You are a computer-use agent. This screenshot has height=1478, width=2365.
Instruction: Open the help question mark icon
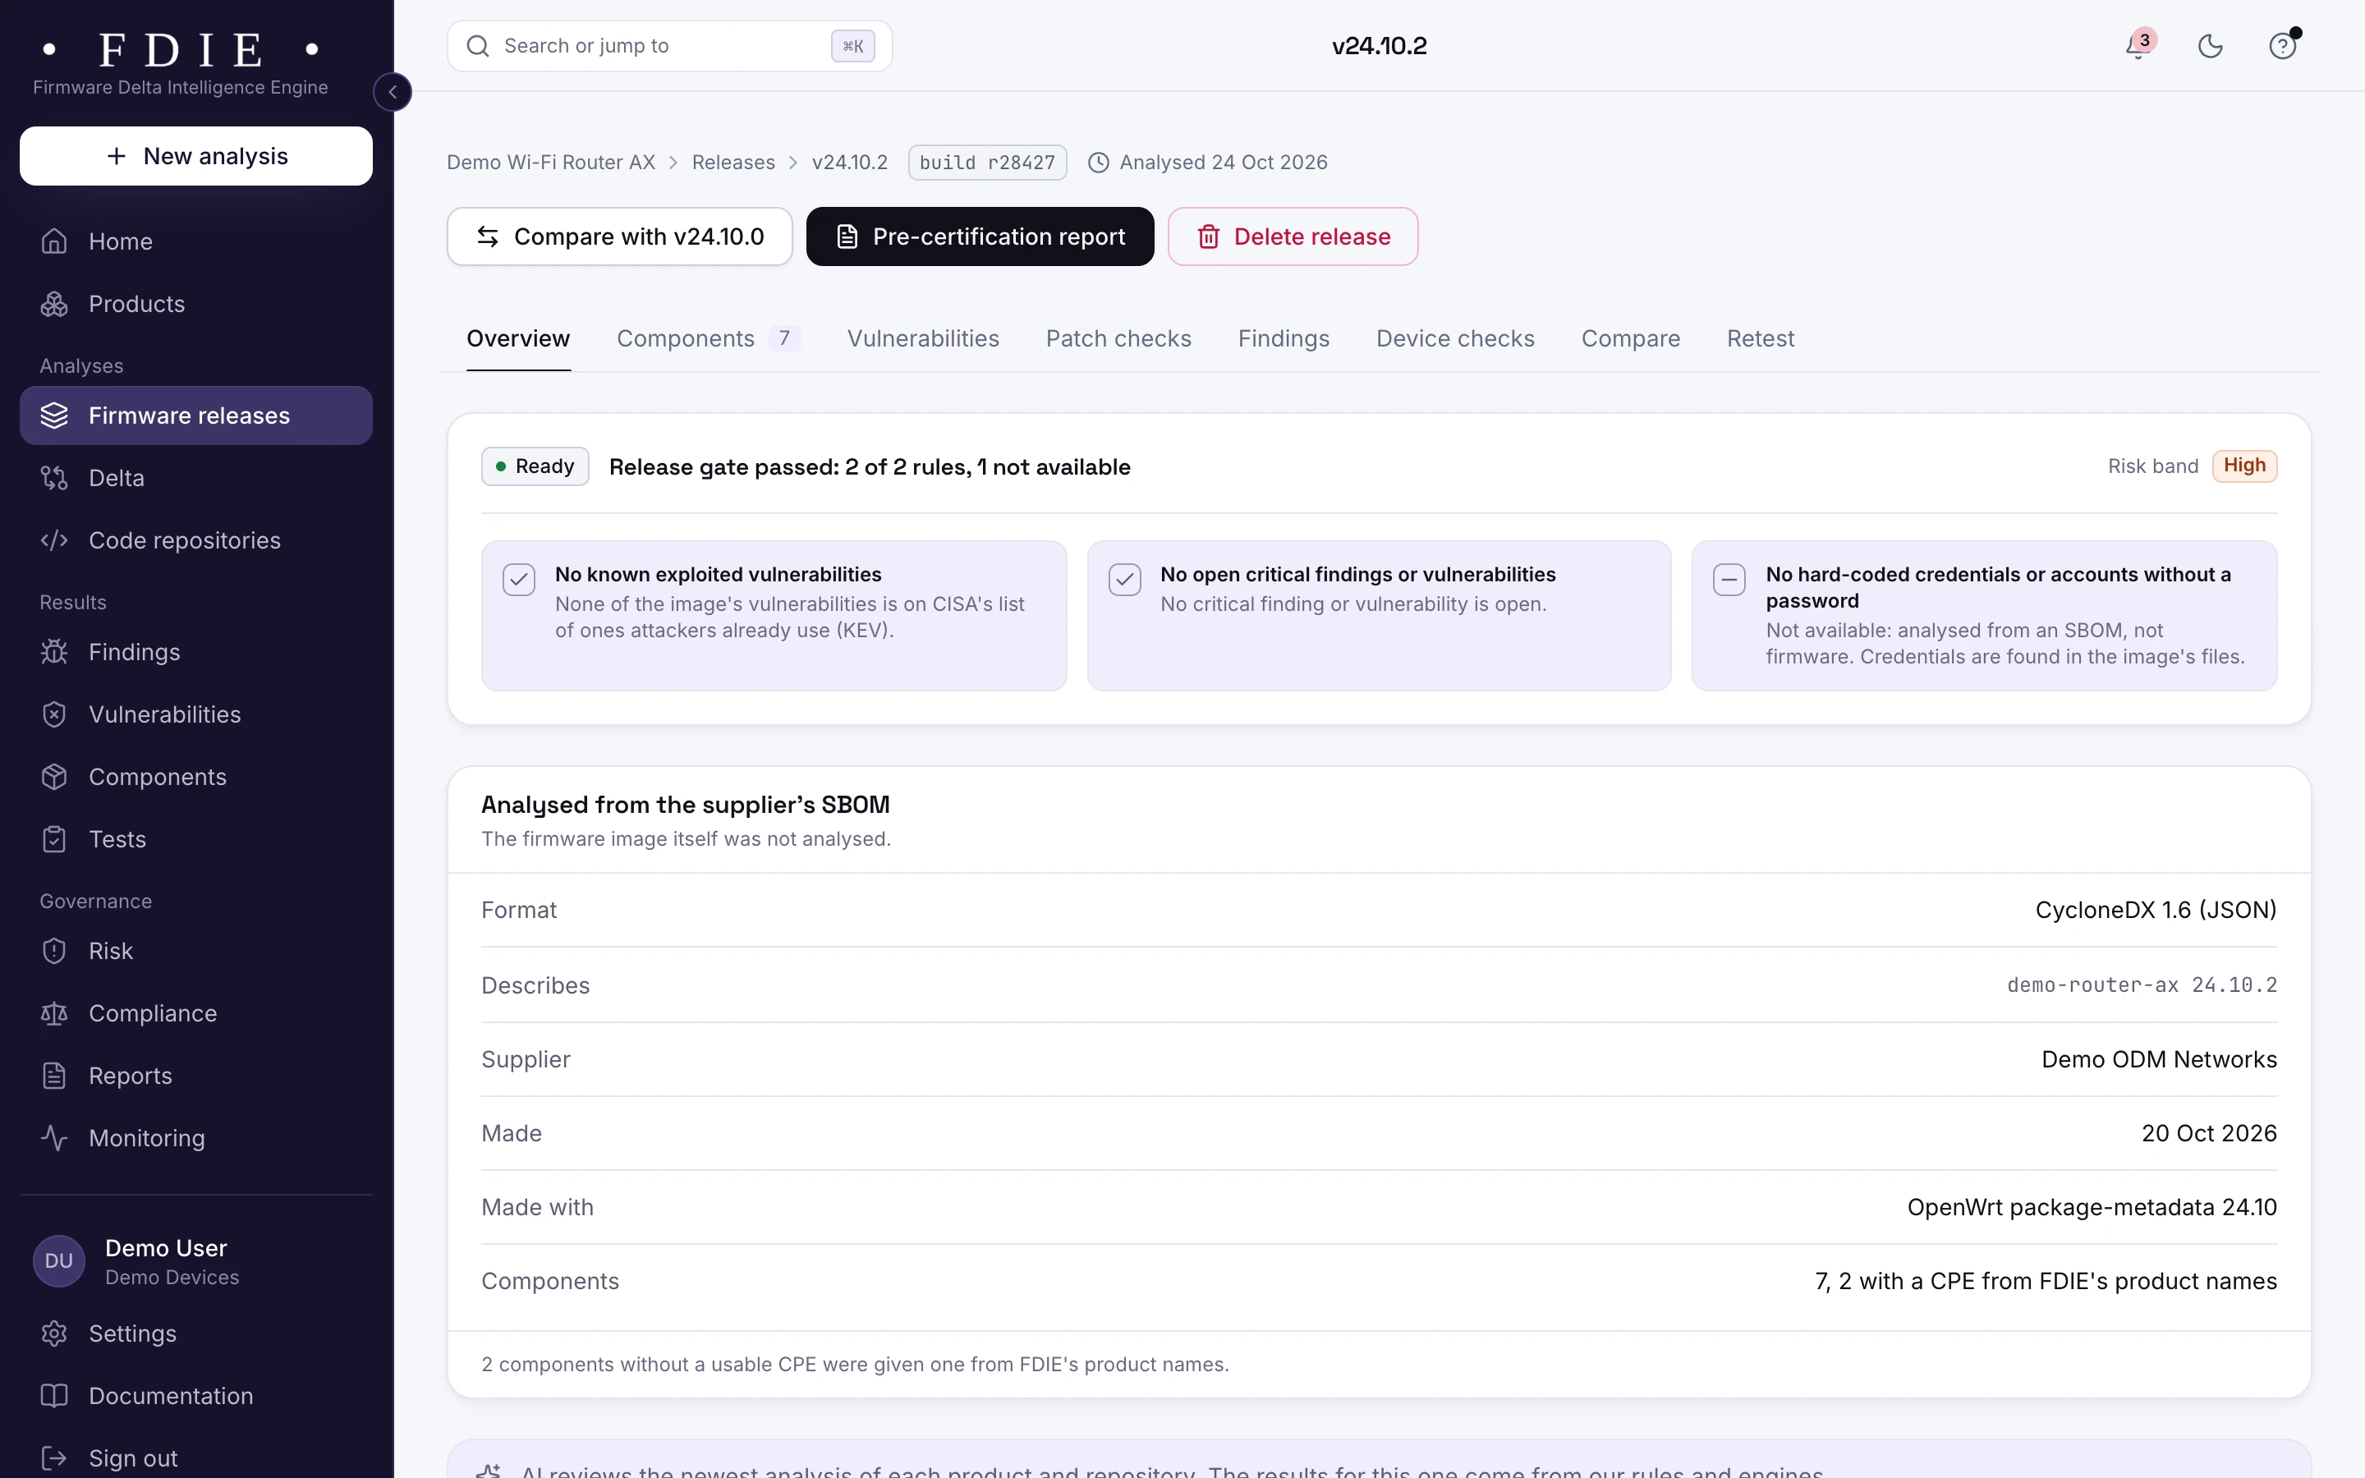[2283, 46]
